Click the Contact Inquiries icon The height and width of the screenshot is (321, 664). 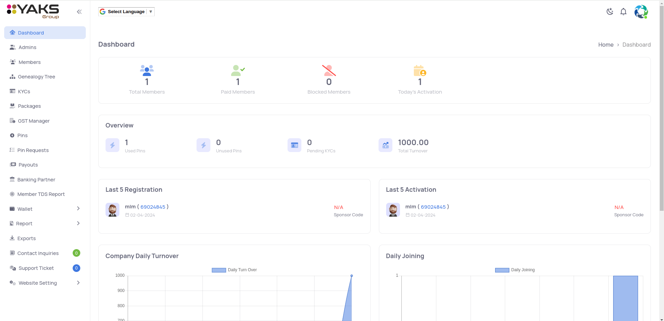click(x=12, y=253)
